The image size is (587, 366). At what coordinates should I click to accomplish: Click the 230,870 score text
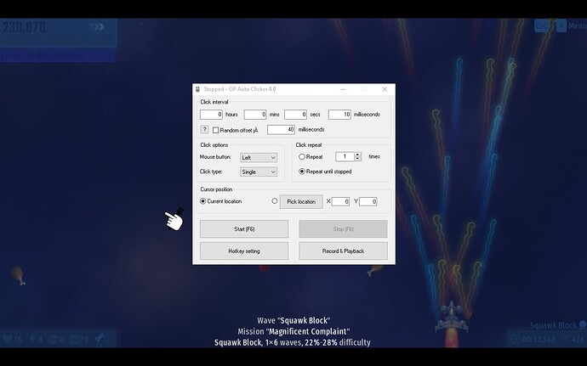point(25,27)
